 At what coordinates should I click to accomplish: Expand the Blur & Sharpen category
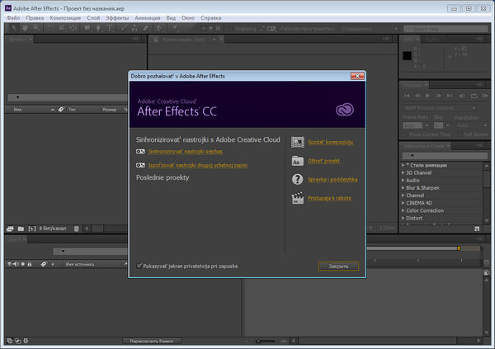pos(403,187)
